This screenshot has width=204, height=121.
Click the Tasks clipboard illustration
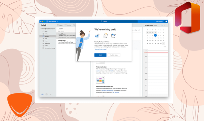[105, 36]
